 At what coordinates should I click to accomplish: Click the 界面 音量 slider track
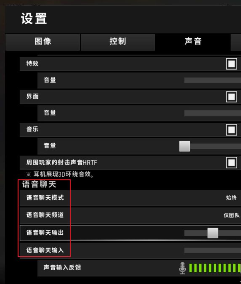click(x=213, y=113)
